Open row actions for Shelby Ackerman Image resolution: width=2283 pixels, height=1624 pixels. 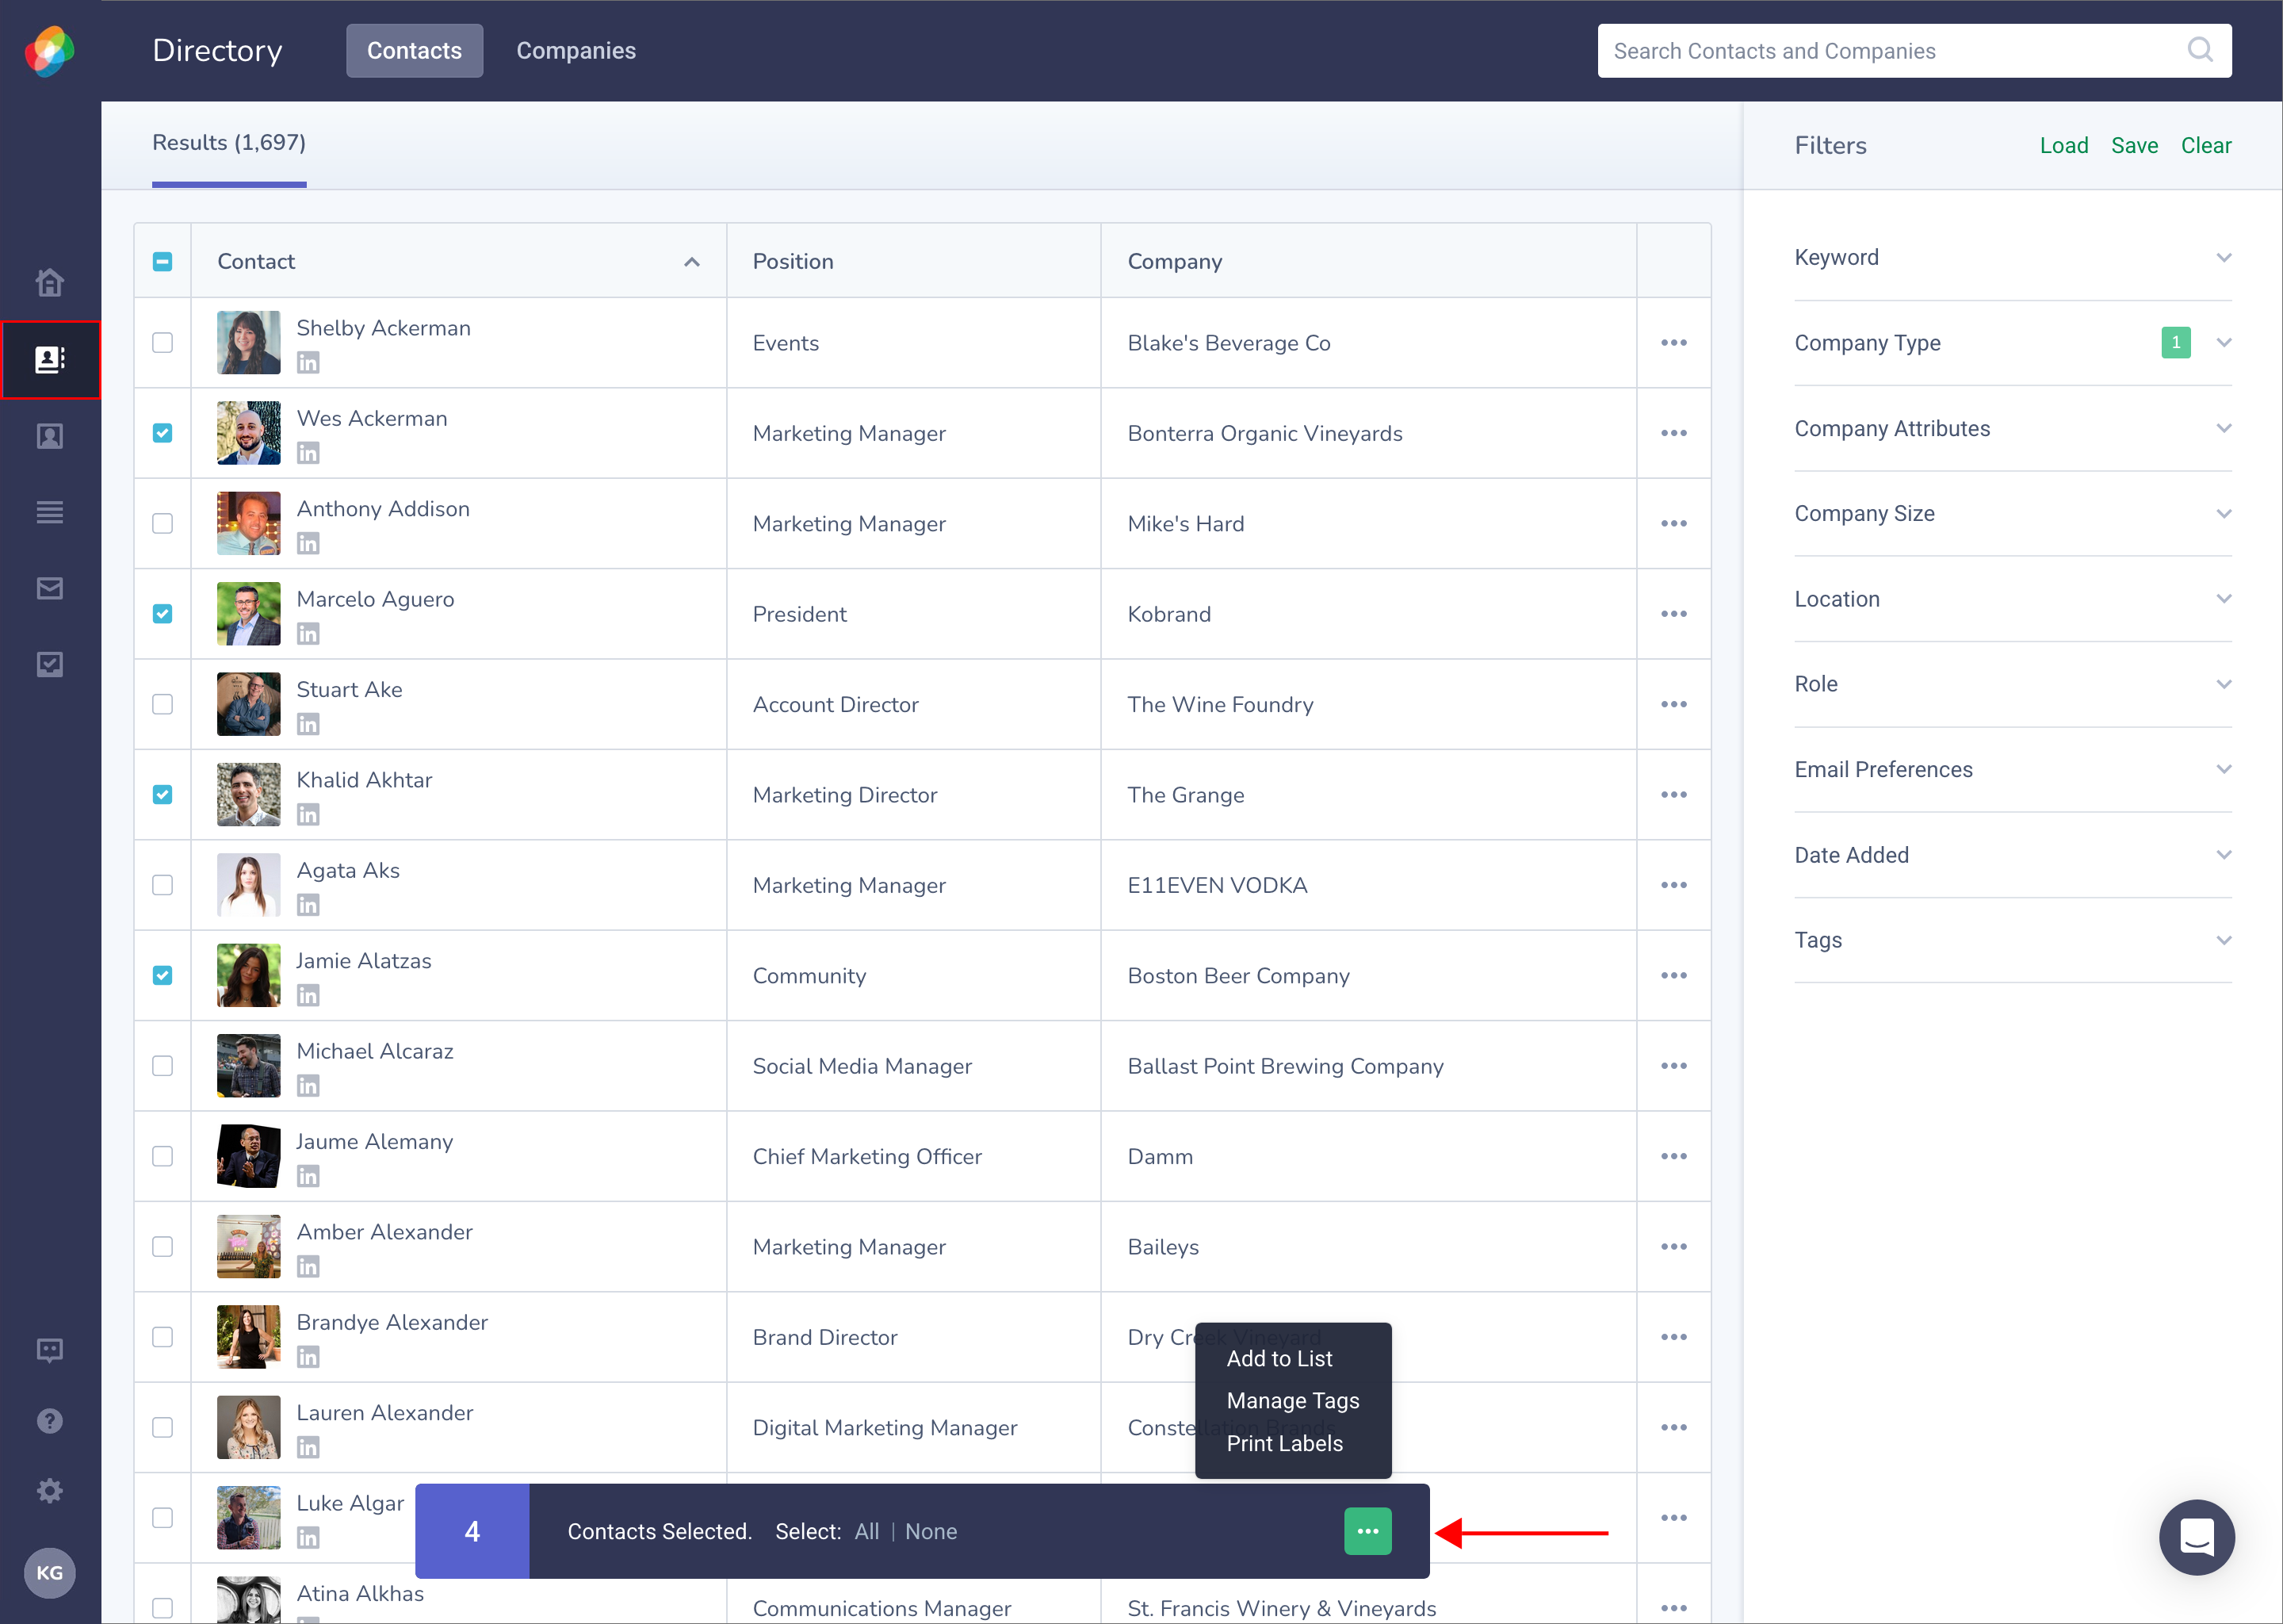tap(1674, 343)
